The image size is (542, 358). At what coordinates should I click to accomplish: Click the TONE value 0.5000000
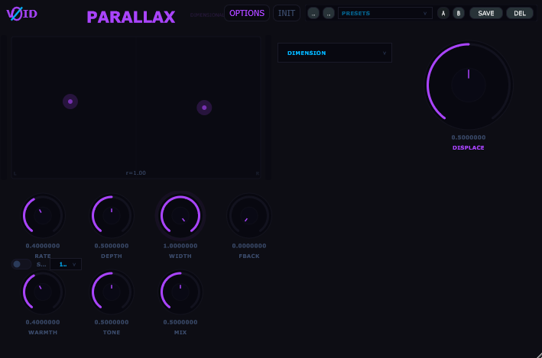pos(112,322)
